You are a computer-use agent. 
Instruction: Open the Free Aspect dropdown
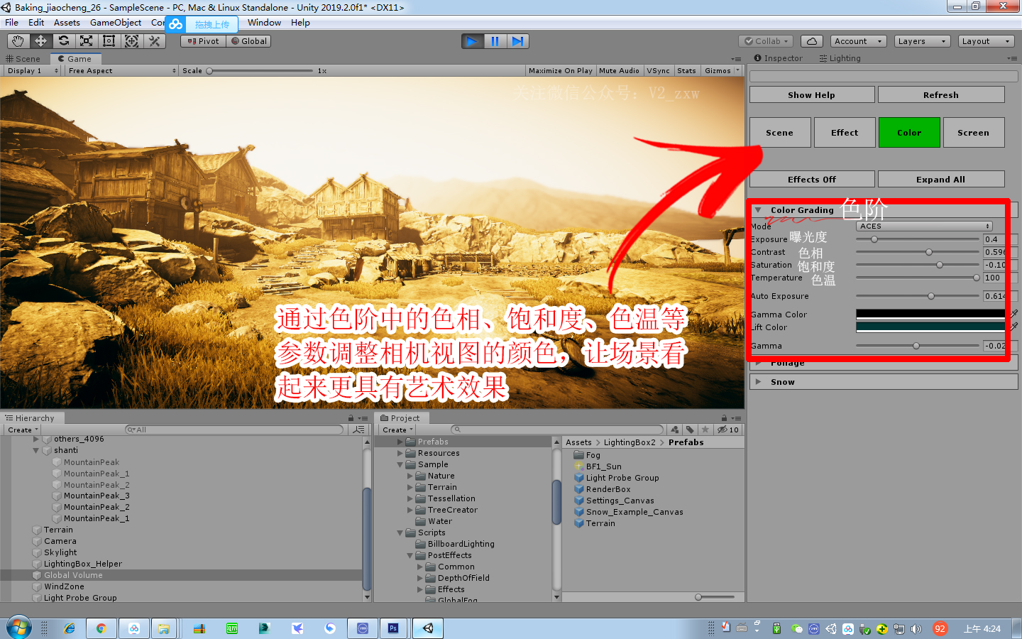[x=122, y=70]
